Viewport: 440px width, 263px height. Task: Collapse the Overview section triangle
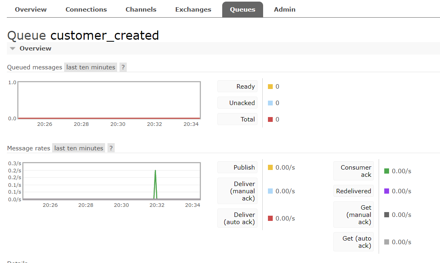tap(12, 49)
